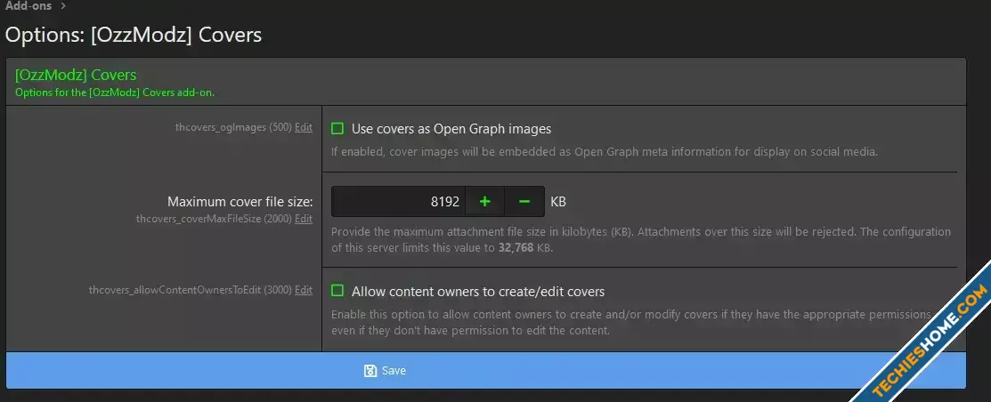Click the cover file size input showing 8192
The height and width of the screenshot is (402, 991).
pyautogui.click(x=398, y=201)
